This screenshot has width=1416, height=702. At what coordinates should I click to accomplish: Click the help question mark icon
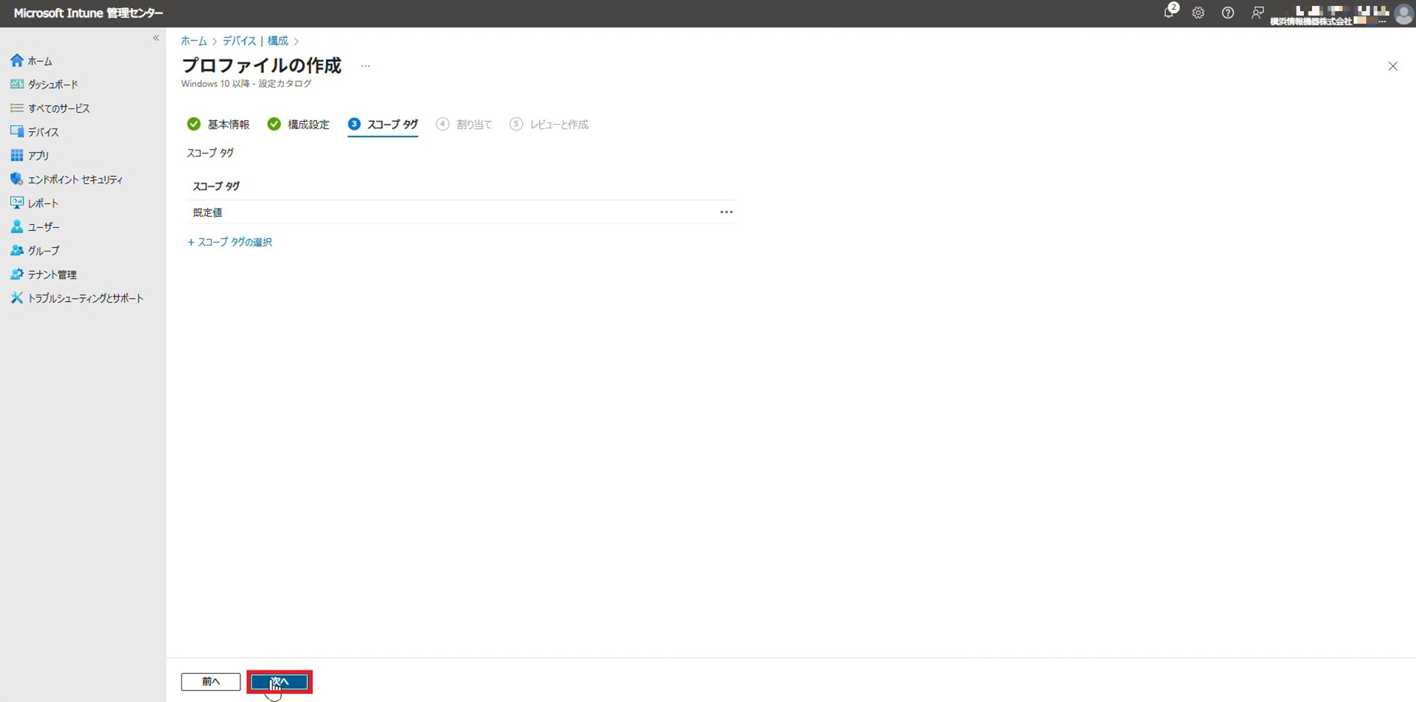[x=1228, y=13]
